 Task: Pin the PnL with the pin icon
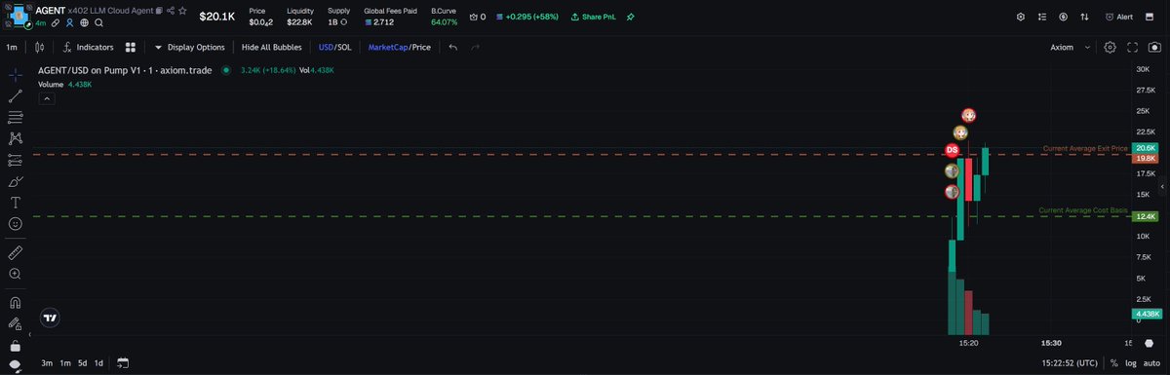631,17
